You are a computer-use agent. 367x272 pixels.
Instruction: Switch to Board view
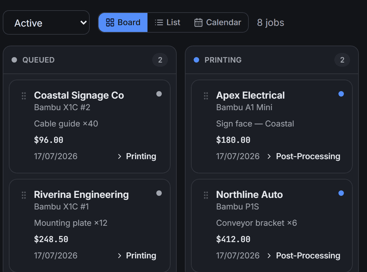pos(123,22)
